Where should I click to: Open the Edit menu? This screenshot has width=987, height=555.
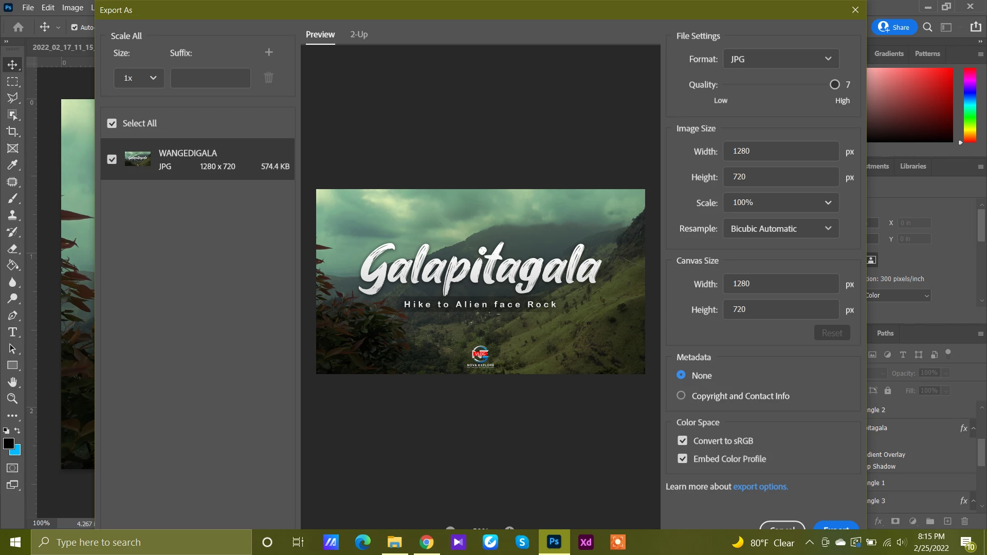(48, 8)
